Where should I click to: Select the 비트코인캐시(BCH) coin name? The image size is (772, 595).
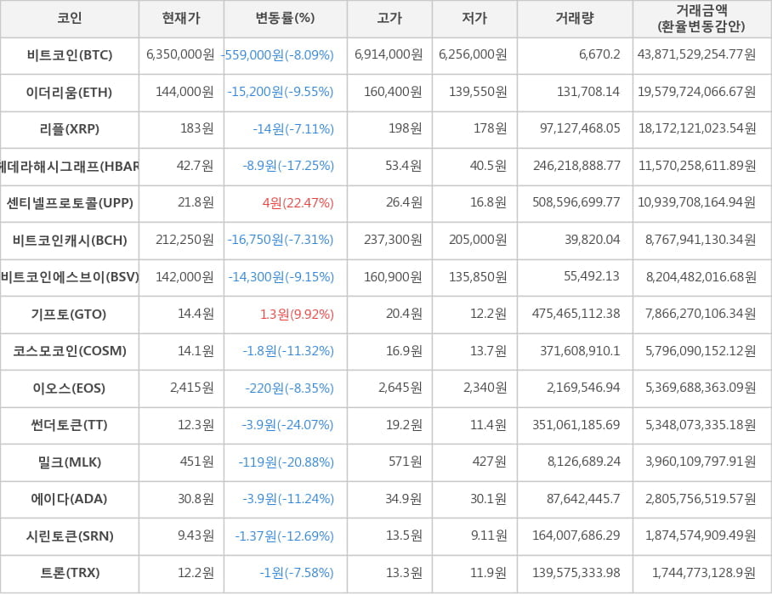pyautogui.click(x=70, y=241)
